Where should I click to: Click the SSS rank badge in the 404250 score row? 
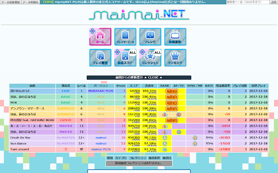coord(165,126)
